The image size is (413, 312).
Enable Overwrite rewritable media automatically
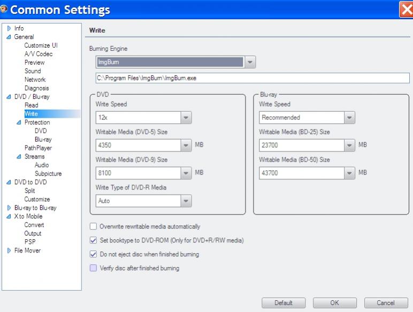click(x=93, y=226)
